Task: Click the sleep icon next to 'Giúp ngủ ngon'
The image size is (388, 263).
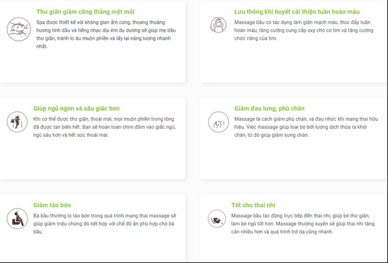Action: [x=17, y=121]
